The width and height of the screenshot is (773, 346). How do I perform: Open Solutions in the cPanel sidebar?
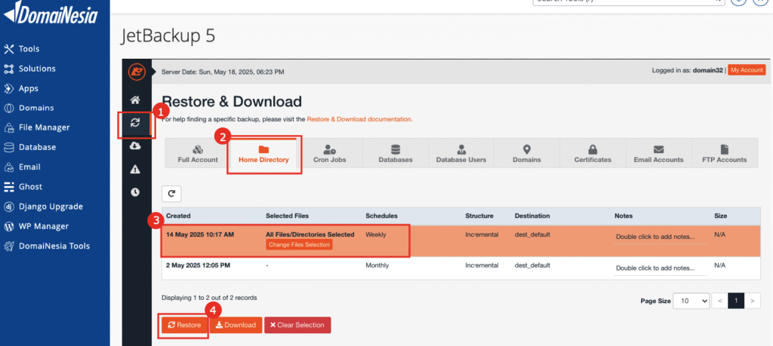(x=30, y=69)
